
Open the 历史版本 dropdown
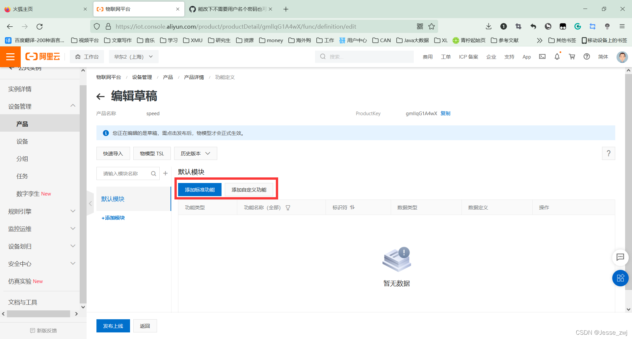tap(195, 153)
